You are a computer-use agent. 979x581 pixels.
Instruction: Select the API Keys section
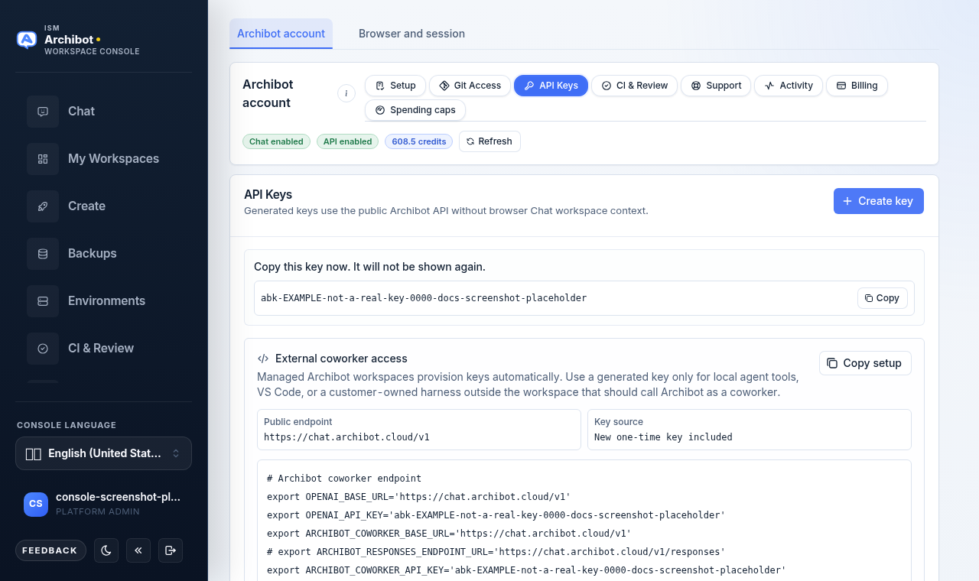[551, 86]
